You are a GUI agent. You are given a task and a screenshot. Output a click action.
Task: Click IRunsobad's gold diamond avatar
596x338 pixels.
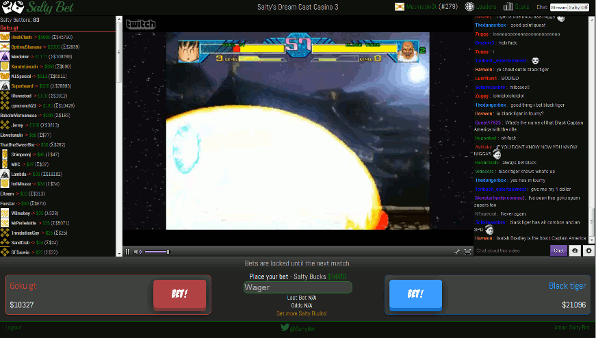click(5, 96)
